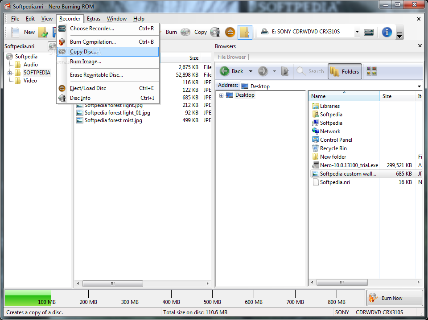Image resolution: width=428 pixels, height=320 pixels.
Task: Click the Control Panel icon
Action: 316,139
